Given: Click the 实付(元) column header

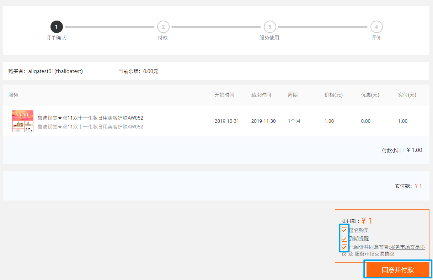Looking at the screenshot, I should click(407, 95).
